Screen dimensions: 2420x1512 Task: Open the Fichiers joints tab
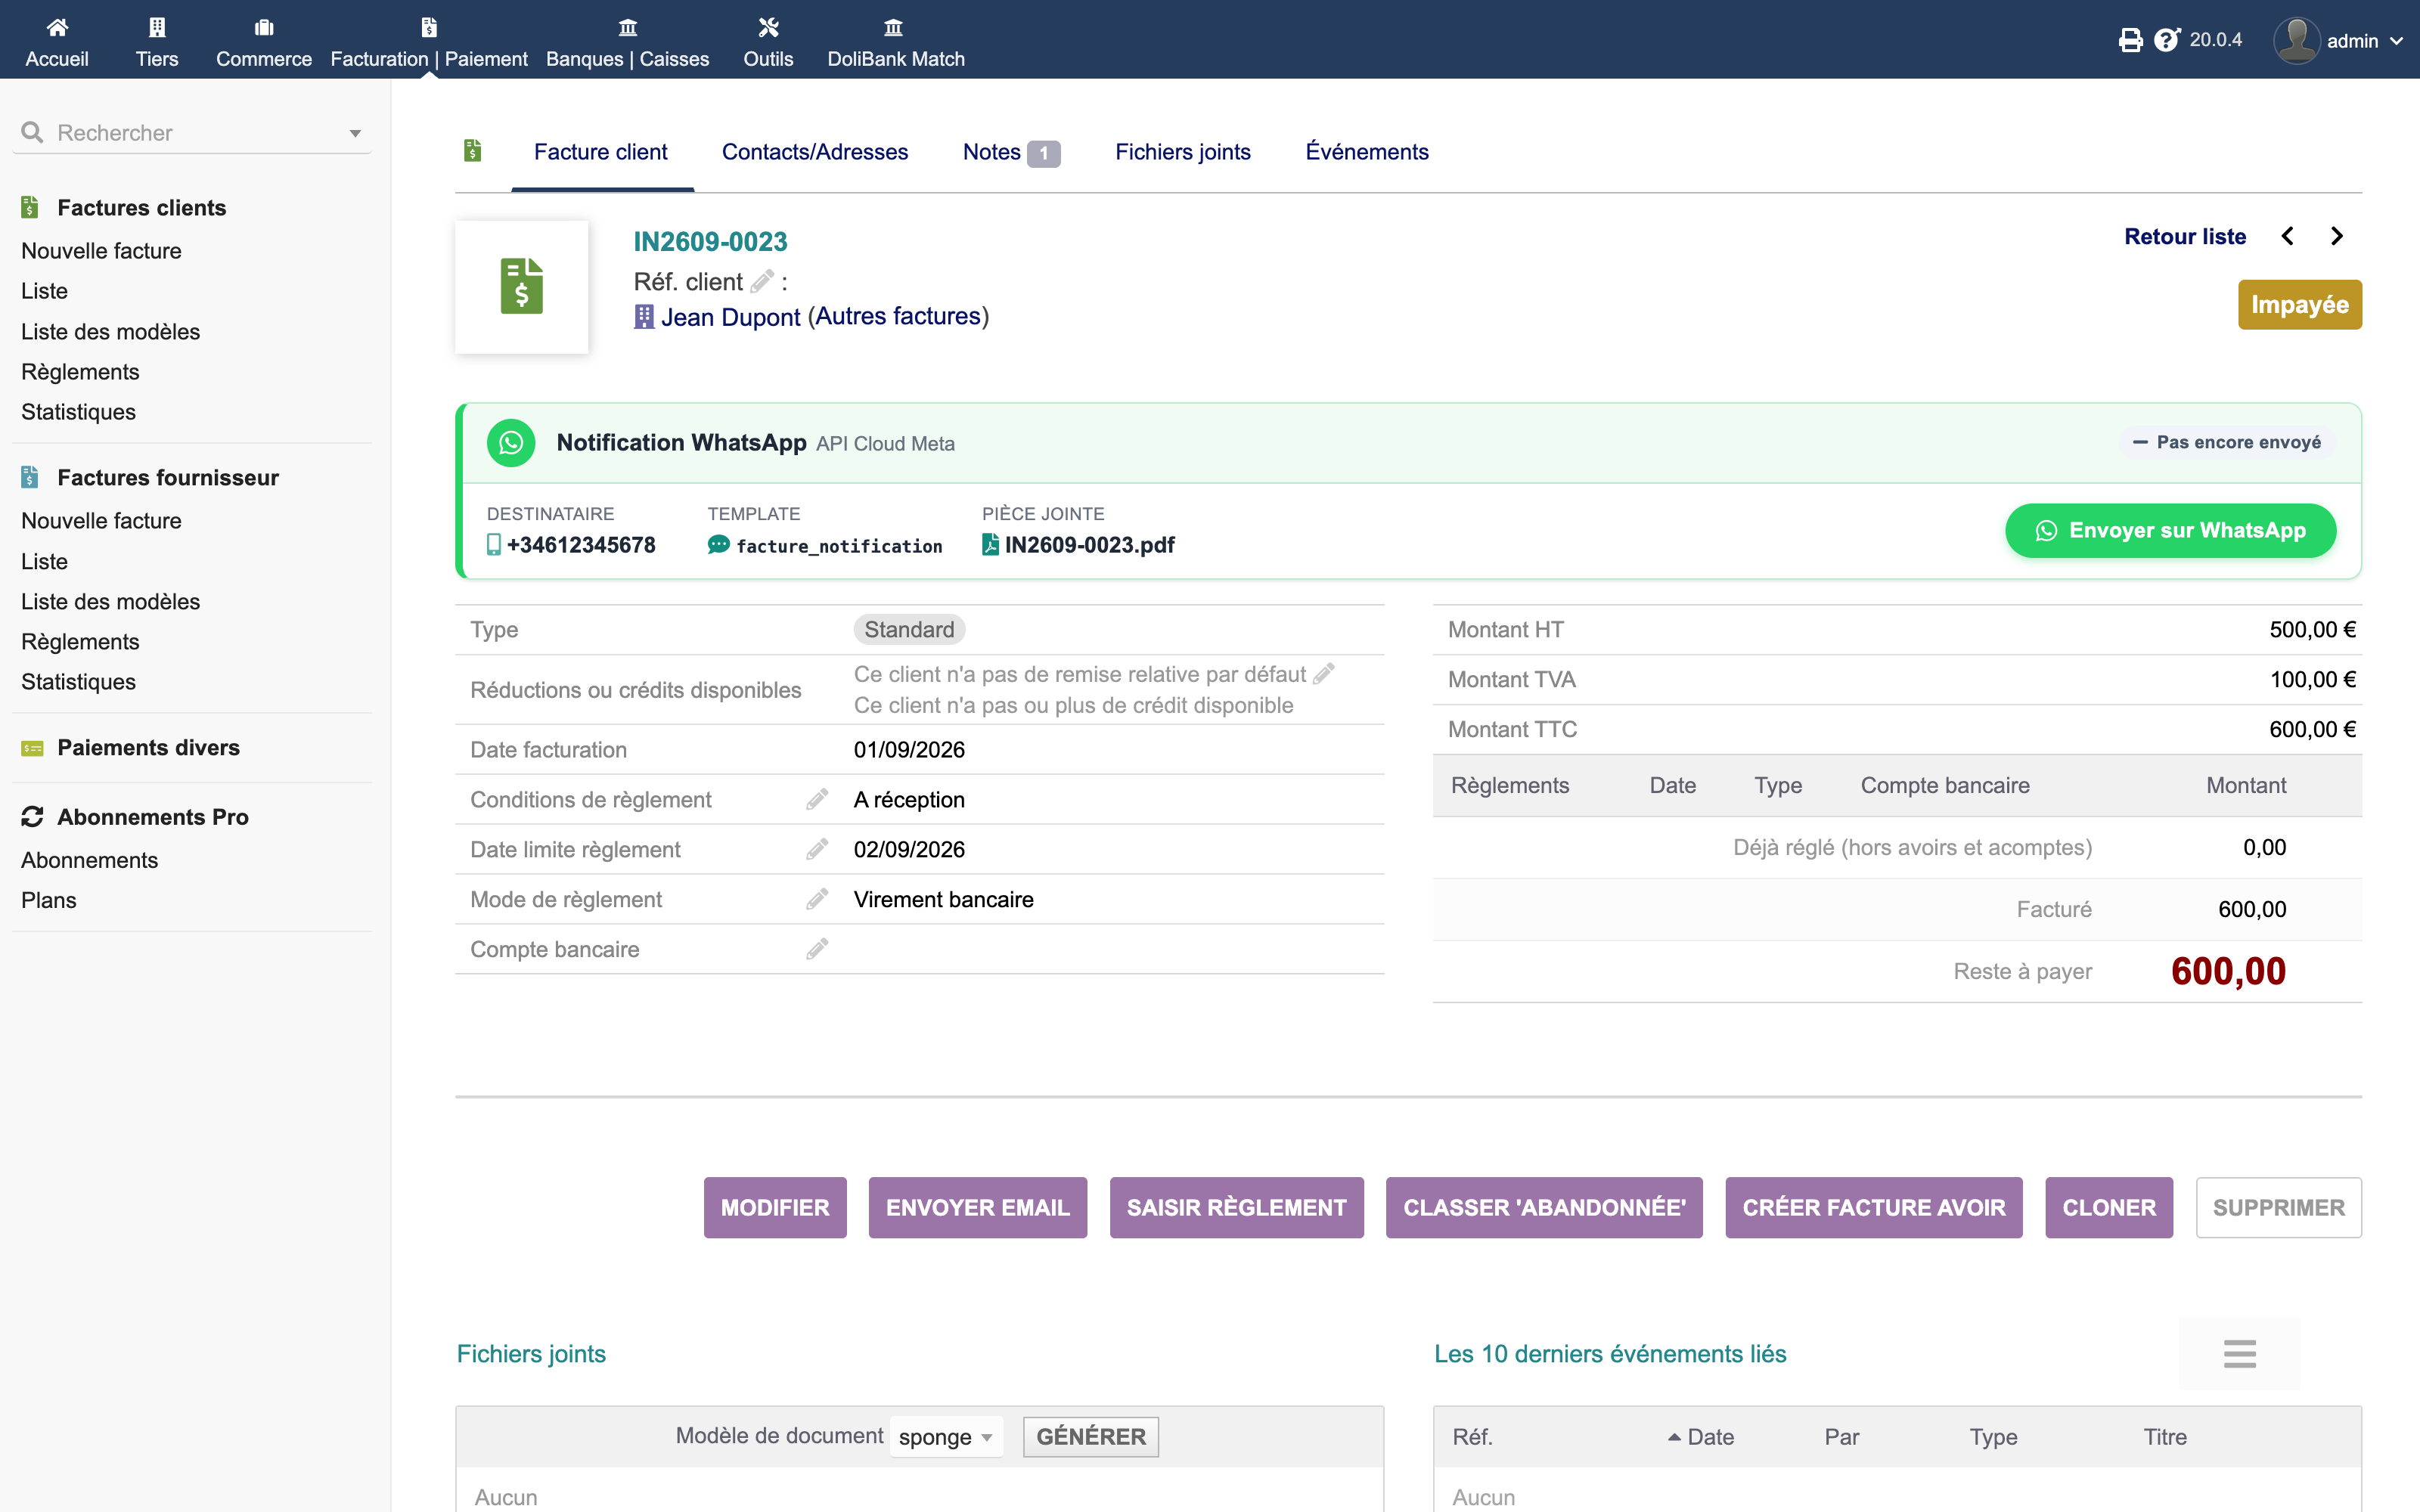click(x=1183, y=152)
